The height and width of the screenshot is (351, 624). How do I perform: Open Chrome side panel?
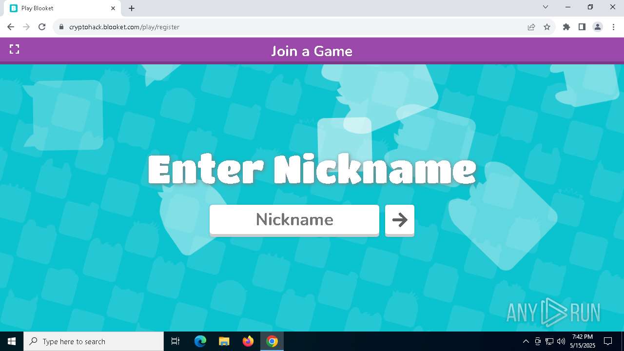coord(582,27)
